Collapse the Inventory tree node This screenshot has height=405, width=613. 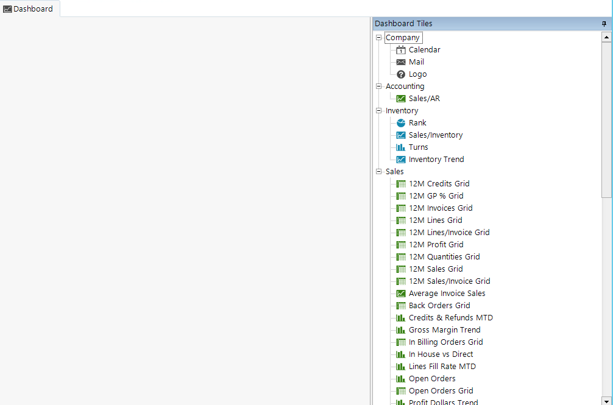(x=379, y=111)
